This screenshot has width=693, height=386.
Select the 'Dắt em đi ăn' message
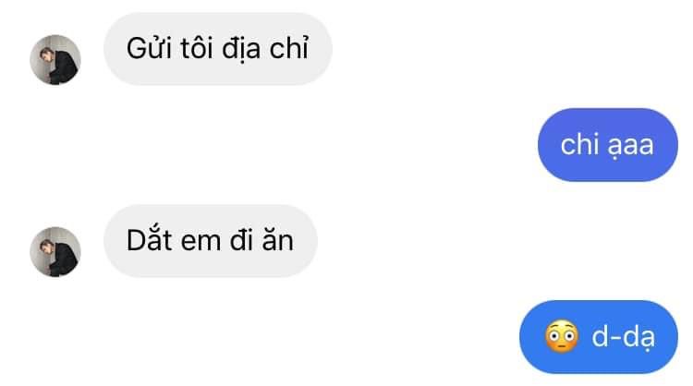[x=211, y=241]
